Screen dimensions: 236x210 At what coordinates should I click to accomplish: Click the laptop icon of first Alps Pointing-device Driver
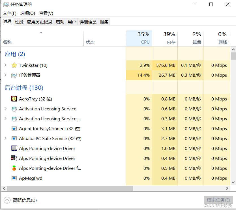[x=14, y=148]
